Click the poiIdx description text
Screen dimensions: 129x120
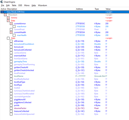(x=17, y=106)
